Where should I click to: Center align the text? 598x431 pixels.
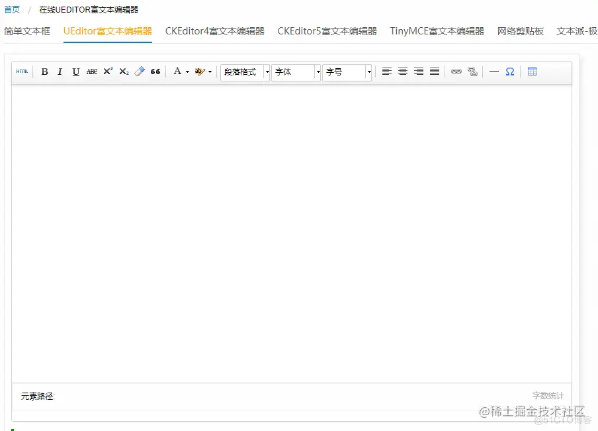tap(403, 72)
